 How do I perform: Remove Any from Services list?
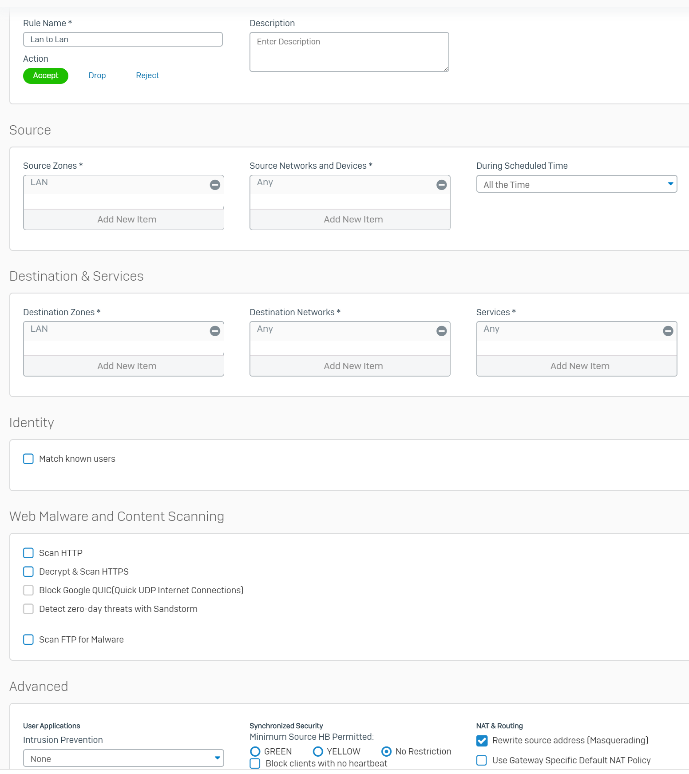point(668,331)
